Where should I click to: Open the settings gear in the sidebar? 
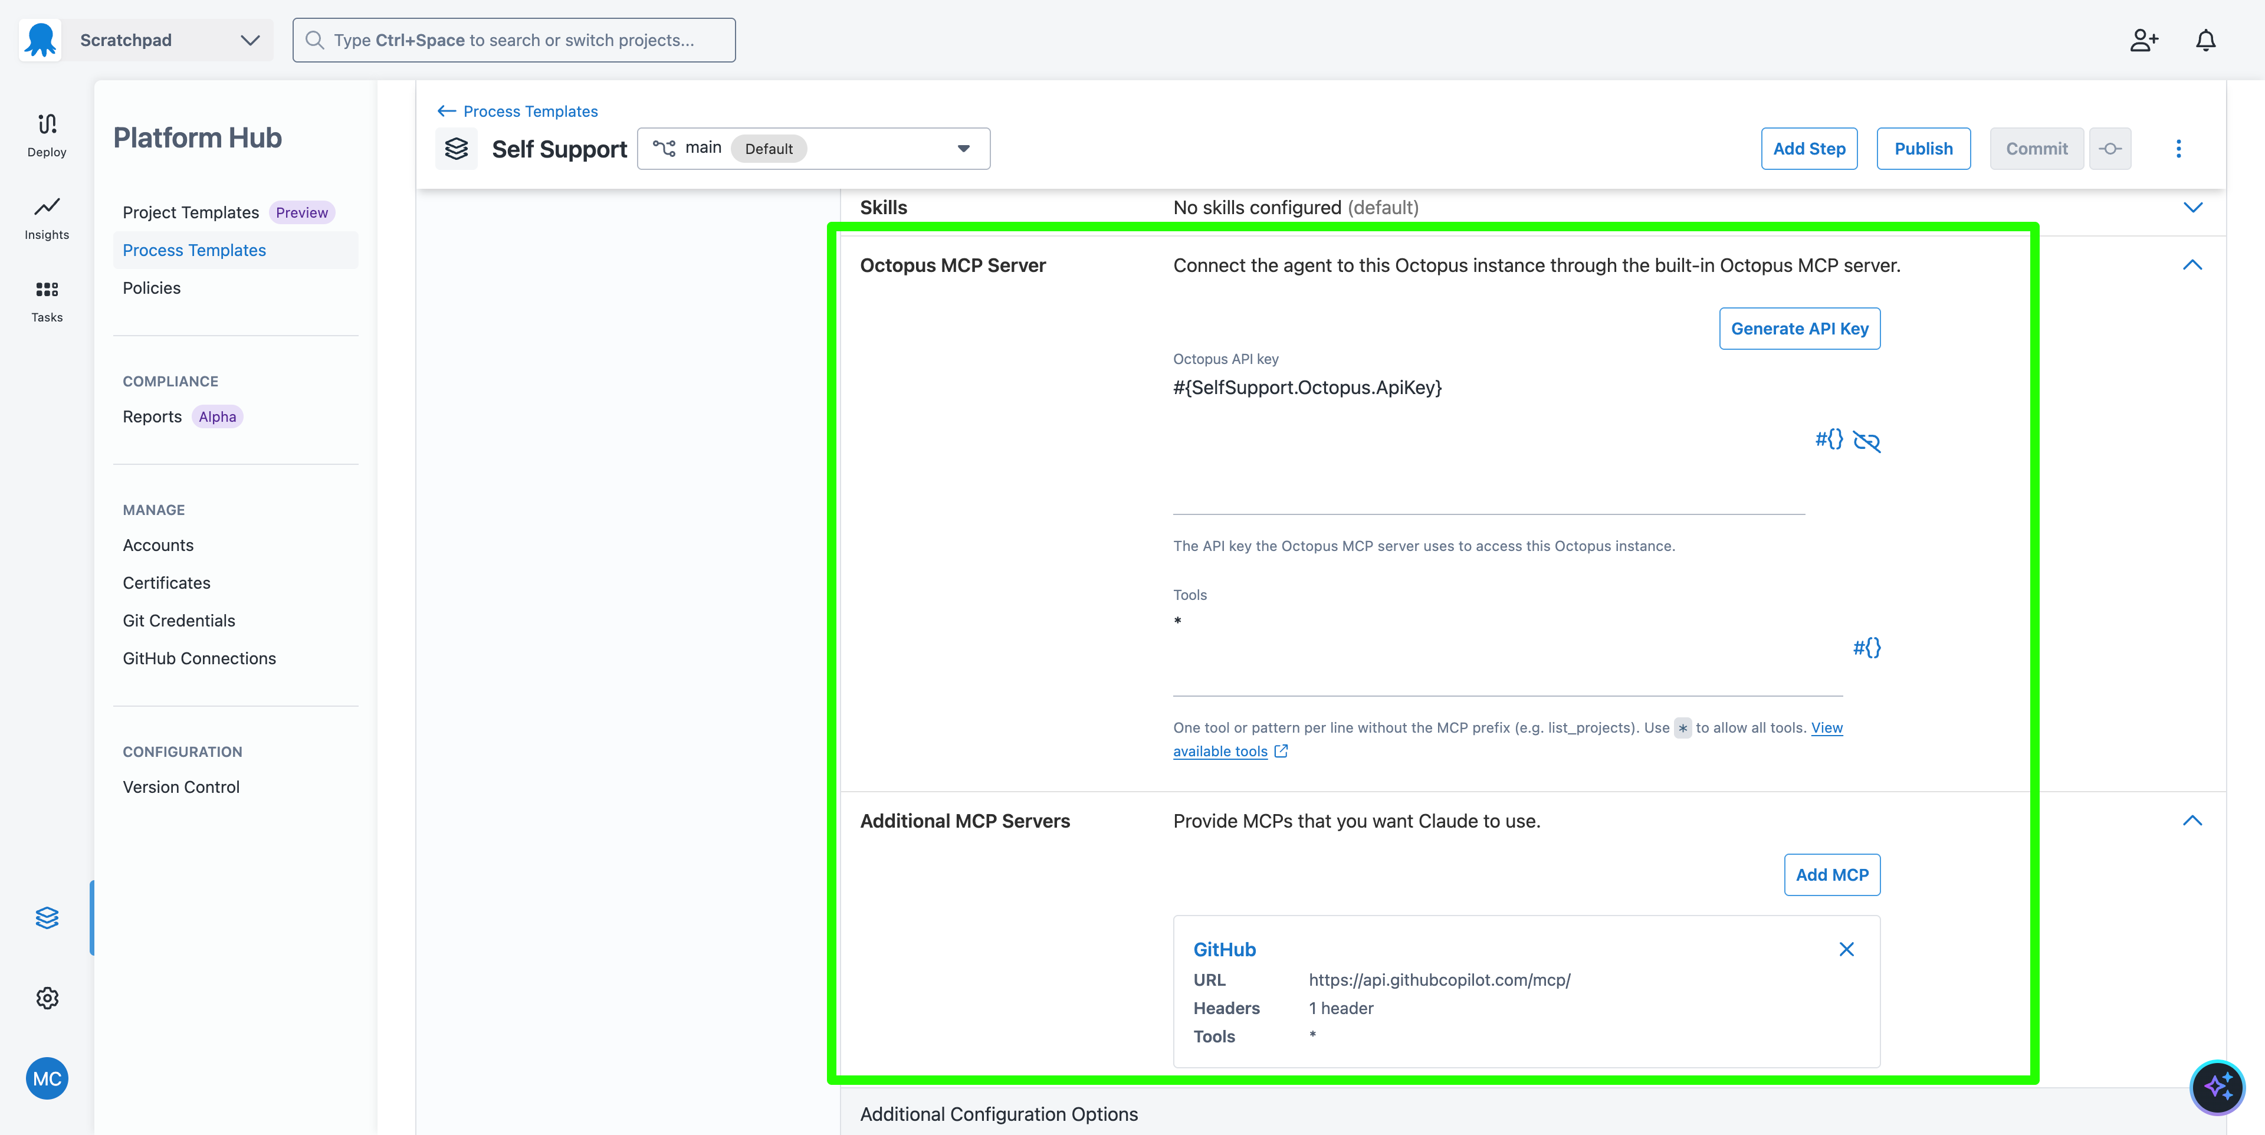click(47, 998)
